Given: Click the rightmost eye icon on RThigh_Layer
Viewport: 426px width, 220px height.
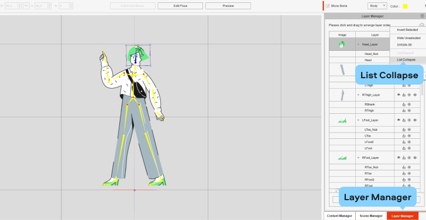Looking at the screenshot, I should 415,95.
